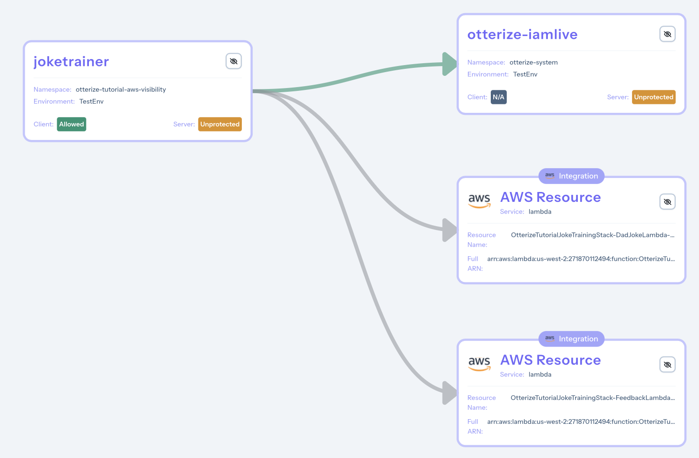Select green arrowhead pointing to otterize-iamlive
Viewport: 699px width, 458px height.
450,64
